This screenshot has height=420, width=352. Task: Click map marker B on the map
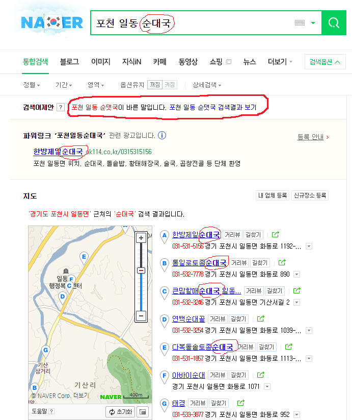point(34,388)
